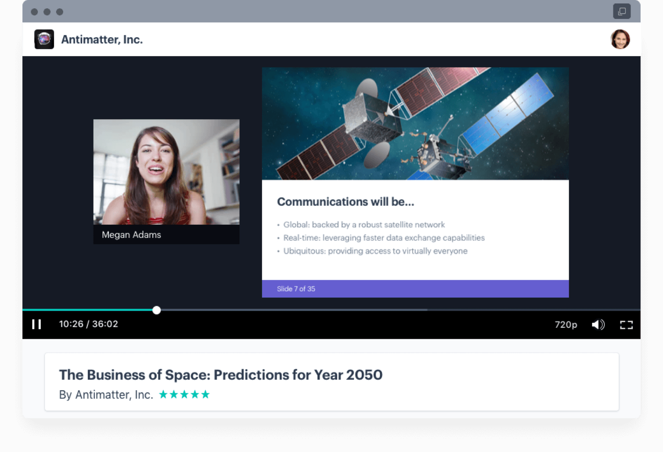
Task: Click the Antimatter, Inc. logo icon
Action: point(44,39)
